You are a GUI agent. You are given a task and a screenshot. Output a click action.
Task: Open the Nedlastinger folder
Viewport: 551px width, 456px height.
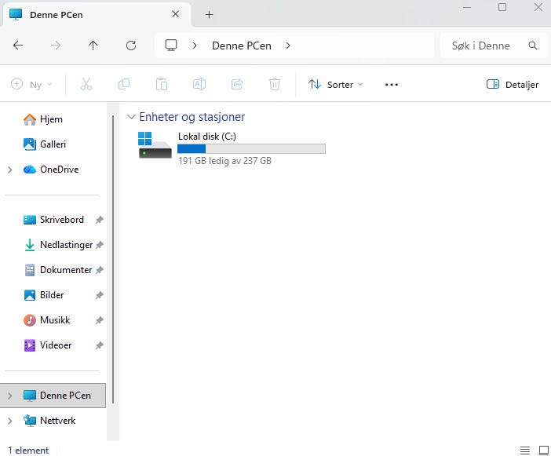[66, 245]
